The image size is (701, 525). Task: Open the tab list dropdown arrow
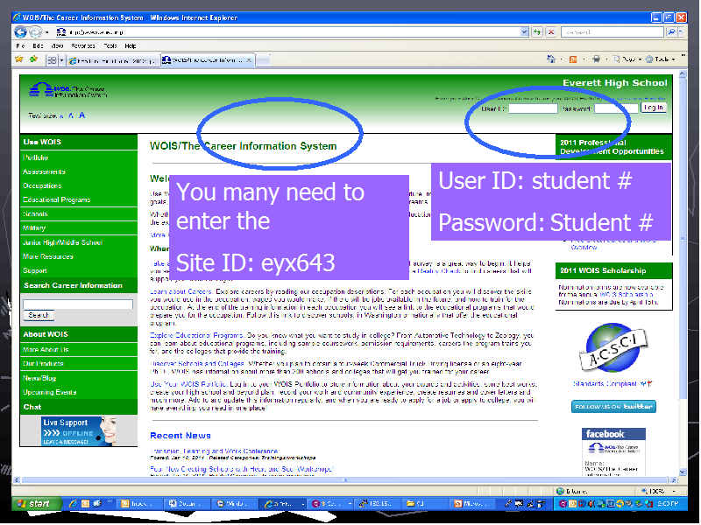pos(62,60)
